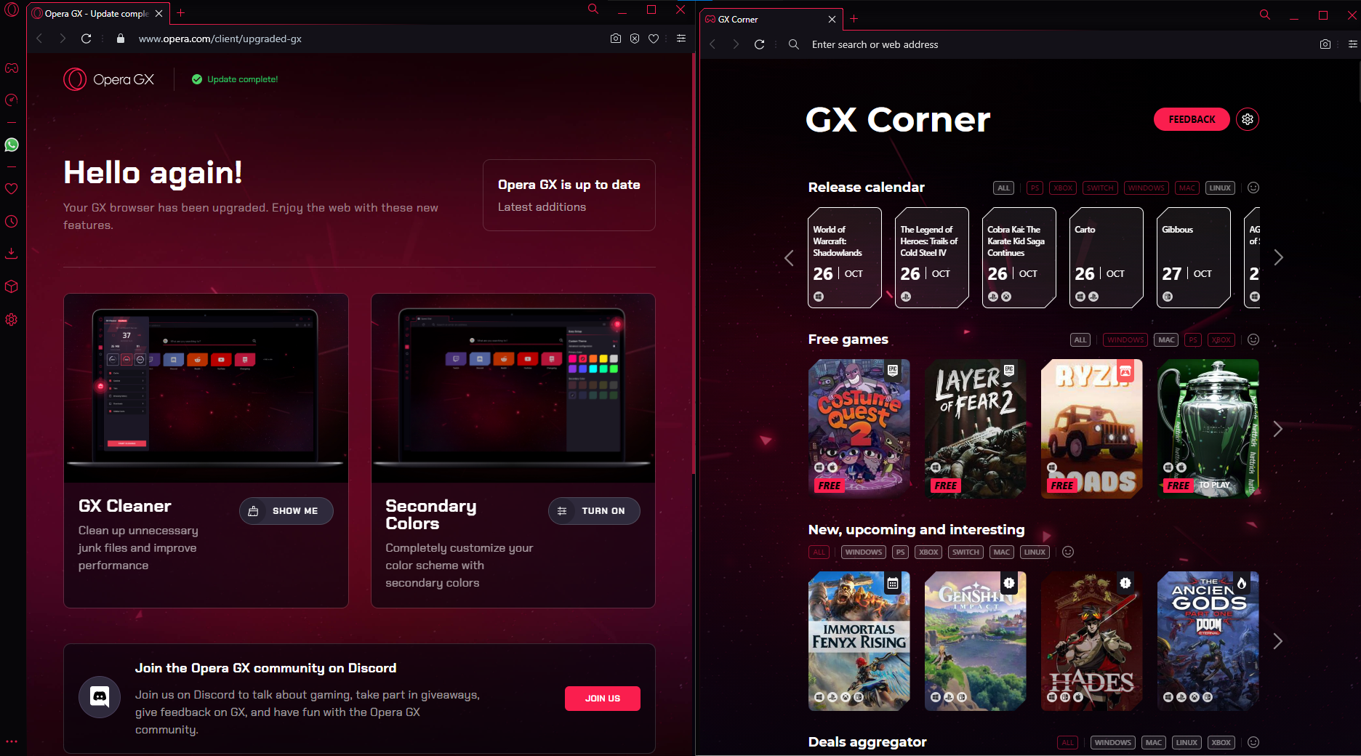Click TURN ON for Secondary Colors
Viewport: 1361px width, 756px height.
point(594,511)
